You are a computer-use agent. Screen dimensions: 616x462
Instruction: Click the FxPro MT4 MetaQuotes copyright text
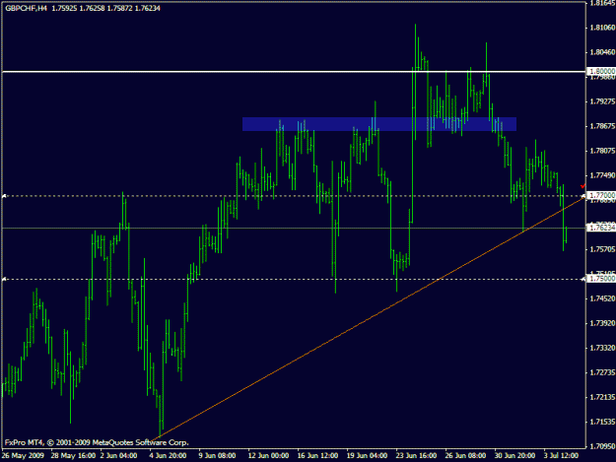[x=97, y=442]
